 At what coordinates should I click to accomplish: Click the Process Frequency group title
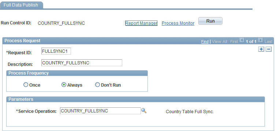(29, 73)
